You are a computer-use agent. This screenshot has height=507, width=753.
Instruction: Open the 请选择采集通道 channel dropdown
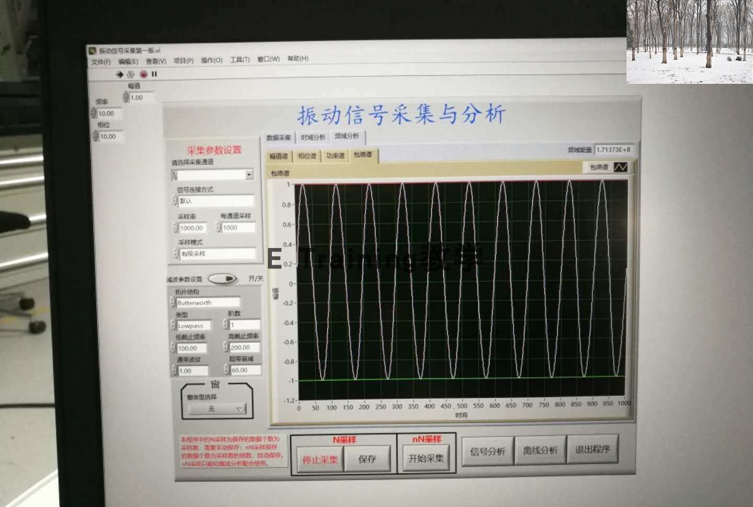[249, 174]
